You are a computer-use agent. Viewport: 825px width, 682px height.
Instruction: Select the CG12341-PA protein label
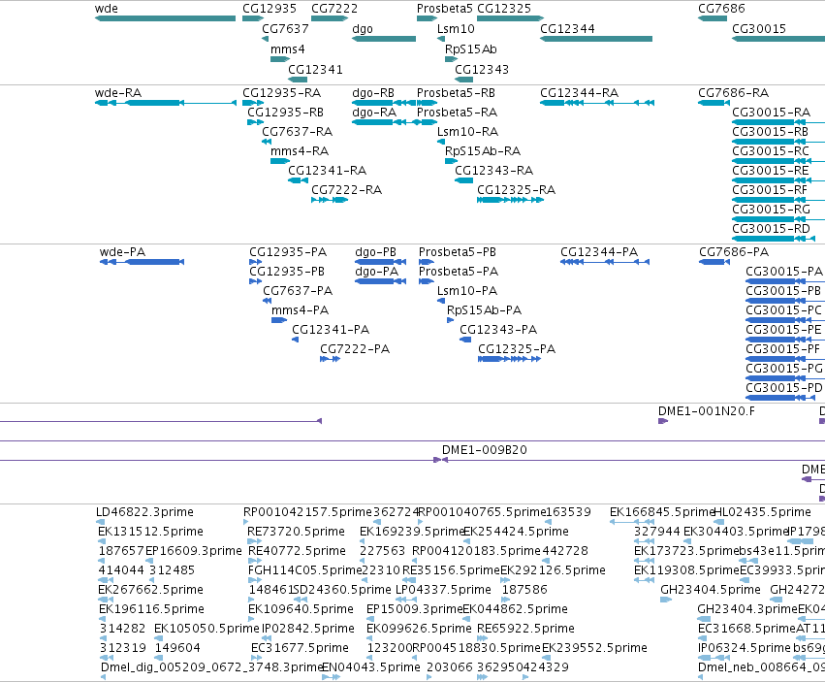[x=331, y=330]
